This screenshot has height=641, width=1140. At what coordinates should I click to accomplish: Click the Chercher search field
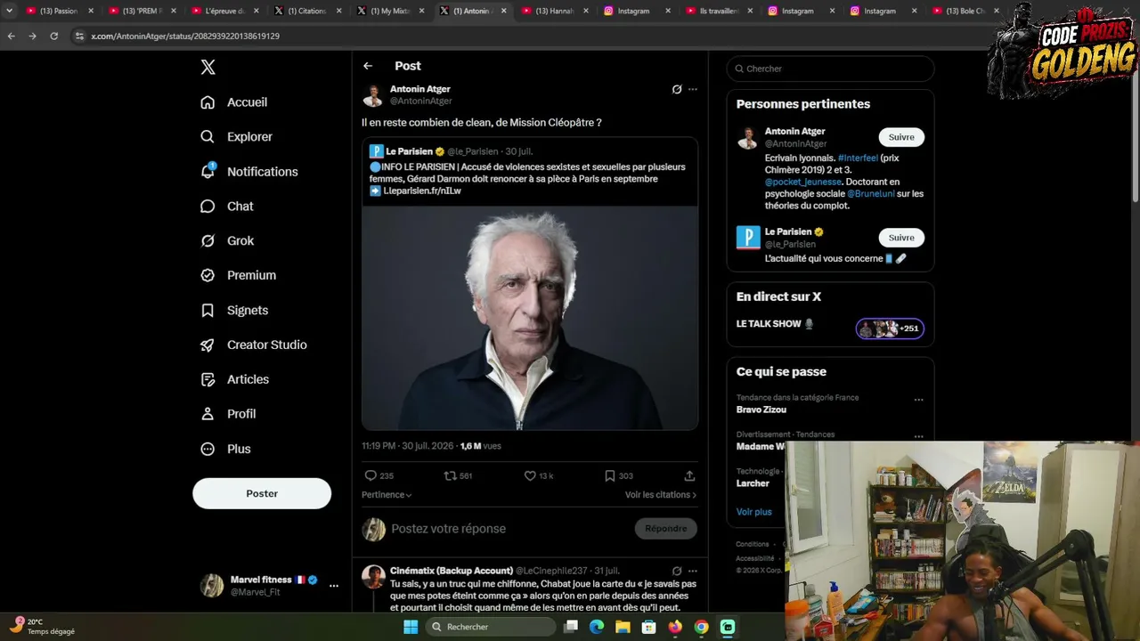tap(830, 69)
